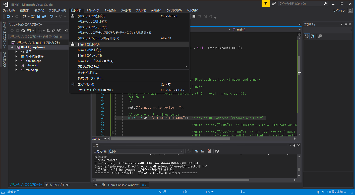The image size is (355, 195).
Task: Toggle word wrap in the Output panel
Action: 217,151
